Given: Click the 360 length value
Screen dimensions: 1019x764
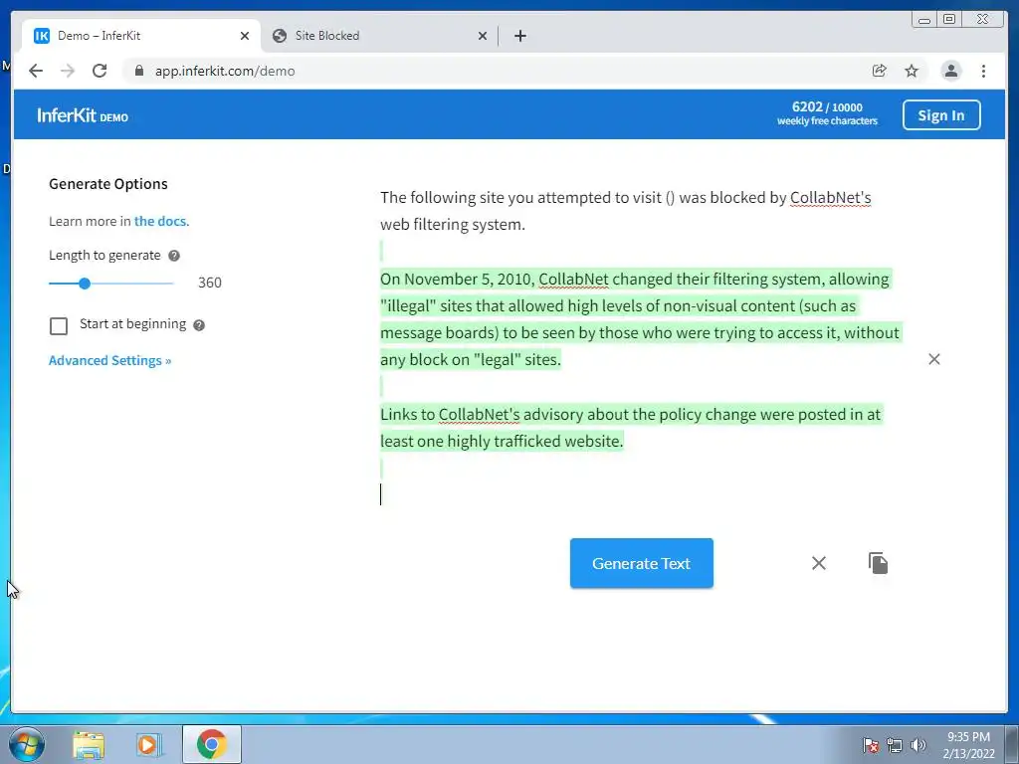Looking at the screenshot, I should click(x=210, y=283).
